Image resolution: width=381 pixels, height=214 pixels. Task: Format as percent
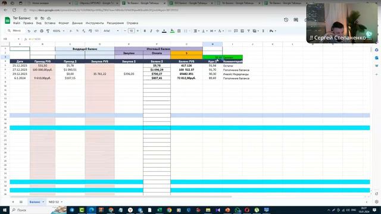[x=77, y=31]
